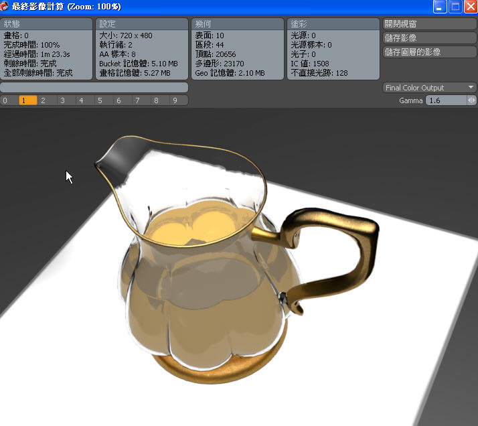Click the text '多邊形: 23170'

click(x=220, y=64)
